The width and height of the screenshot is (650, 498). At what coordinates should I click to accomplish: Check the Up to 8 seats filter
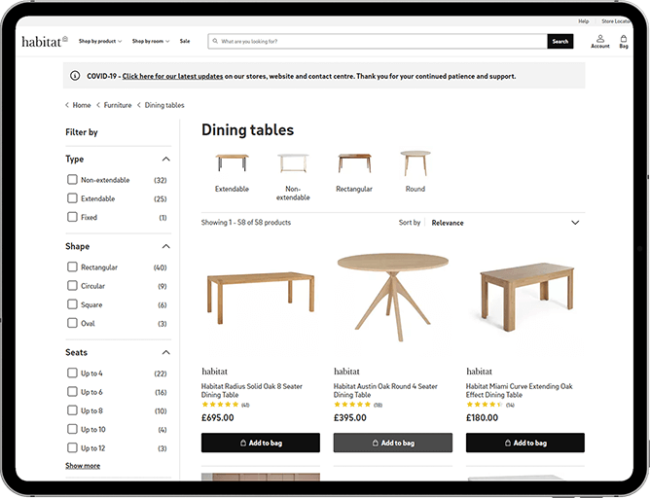(x=72, y=410)
